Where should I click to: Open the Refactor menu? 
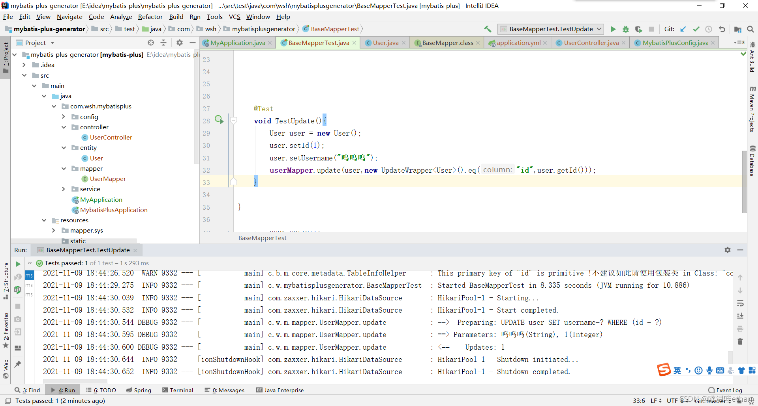click(x=150, y=17)
